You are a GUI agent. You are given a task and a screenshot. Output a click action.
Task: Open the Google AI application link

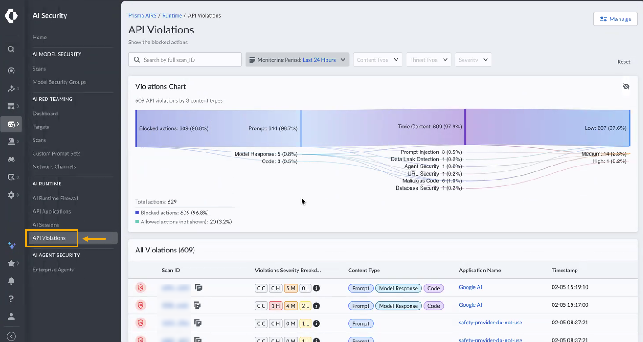pyautogui.click(x=470, y=287)
